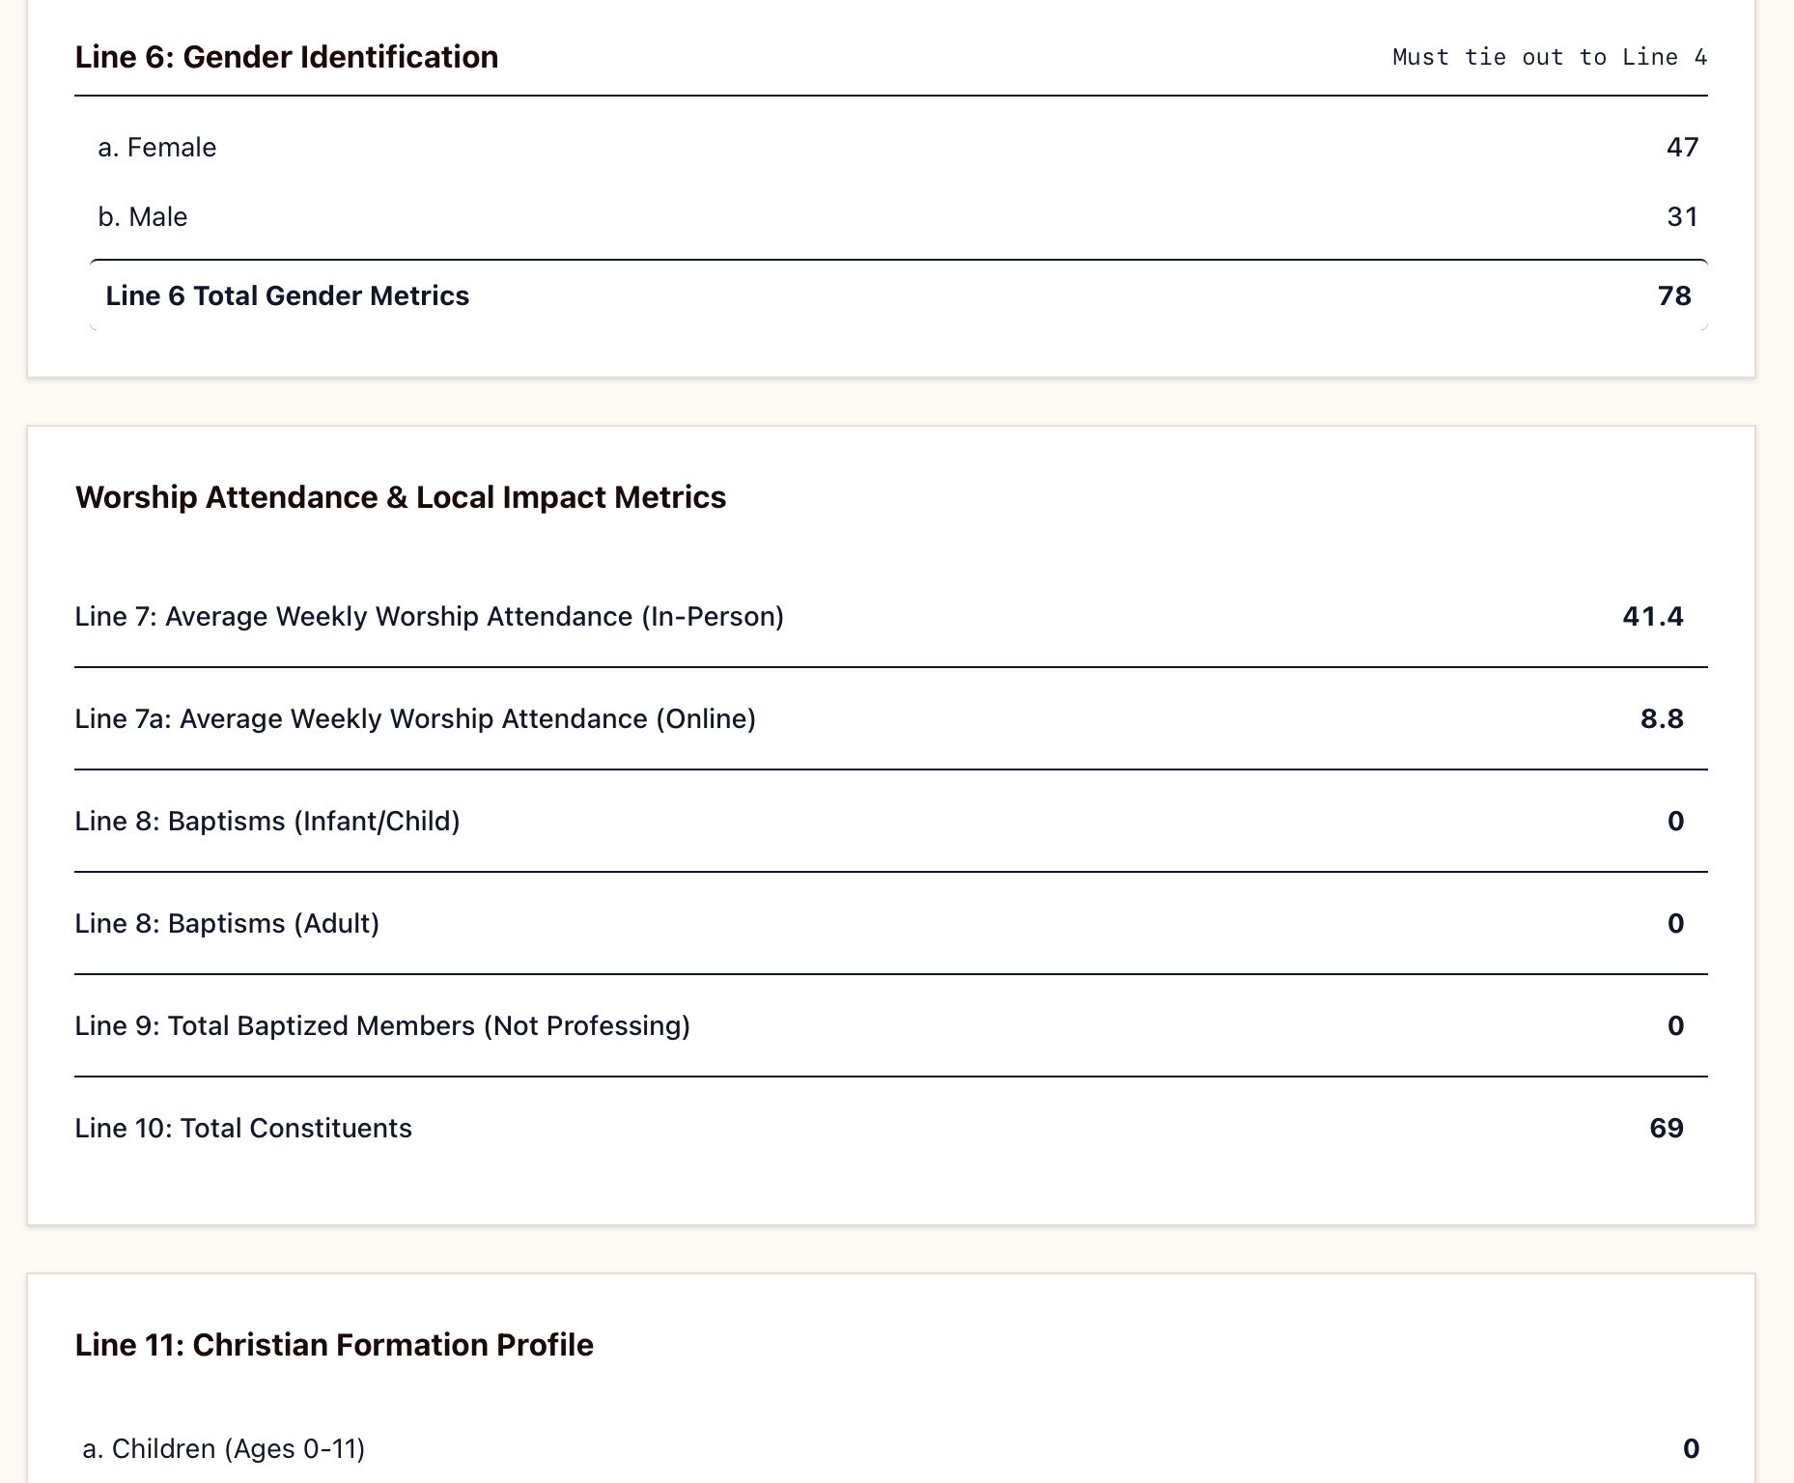The width and height of the screenshot is (1794, 1483).
Task: Select the Adult baptisms value 0
Action: point(1675,924)
